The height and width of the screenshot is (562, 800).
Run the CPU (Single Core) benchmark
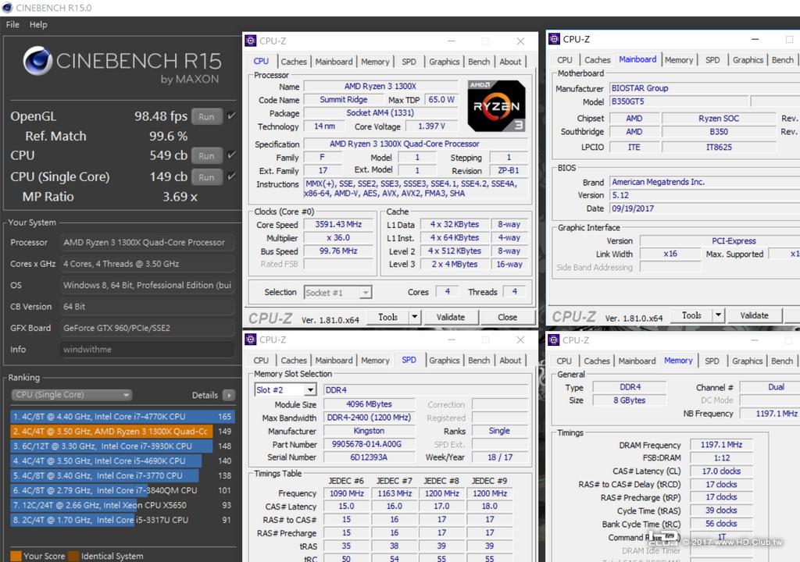tap(206, 177)
